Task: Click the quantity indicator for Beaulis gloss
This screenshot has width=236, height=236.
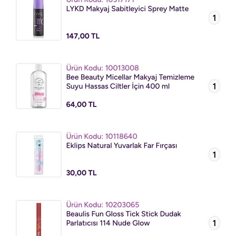Action: (214, 223)
